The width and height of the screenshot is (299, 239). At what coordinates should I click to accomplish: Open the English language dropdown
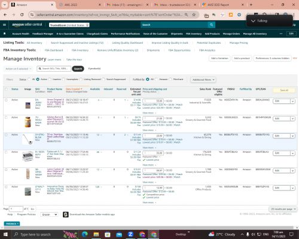coord(49,215)
